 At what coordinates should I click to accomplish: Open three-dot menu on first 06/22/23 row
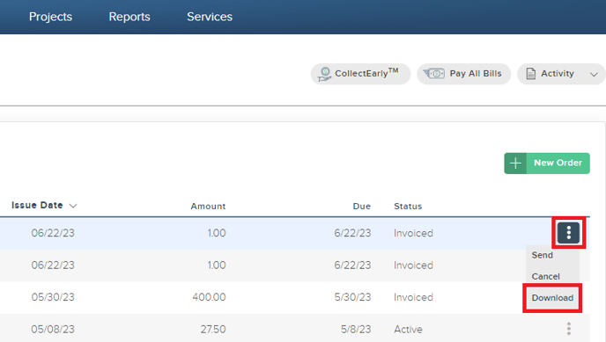click(568, 232)
